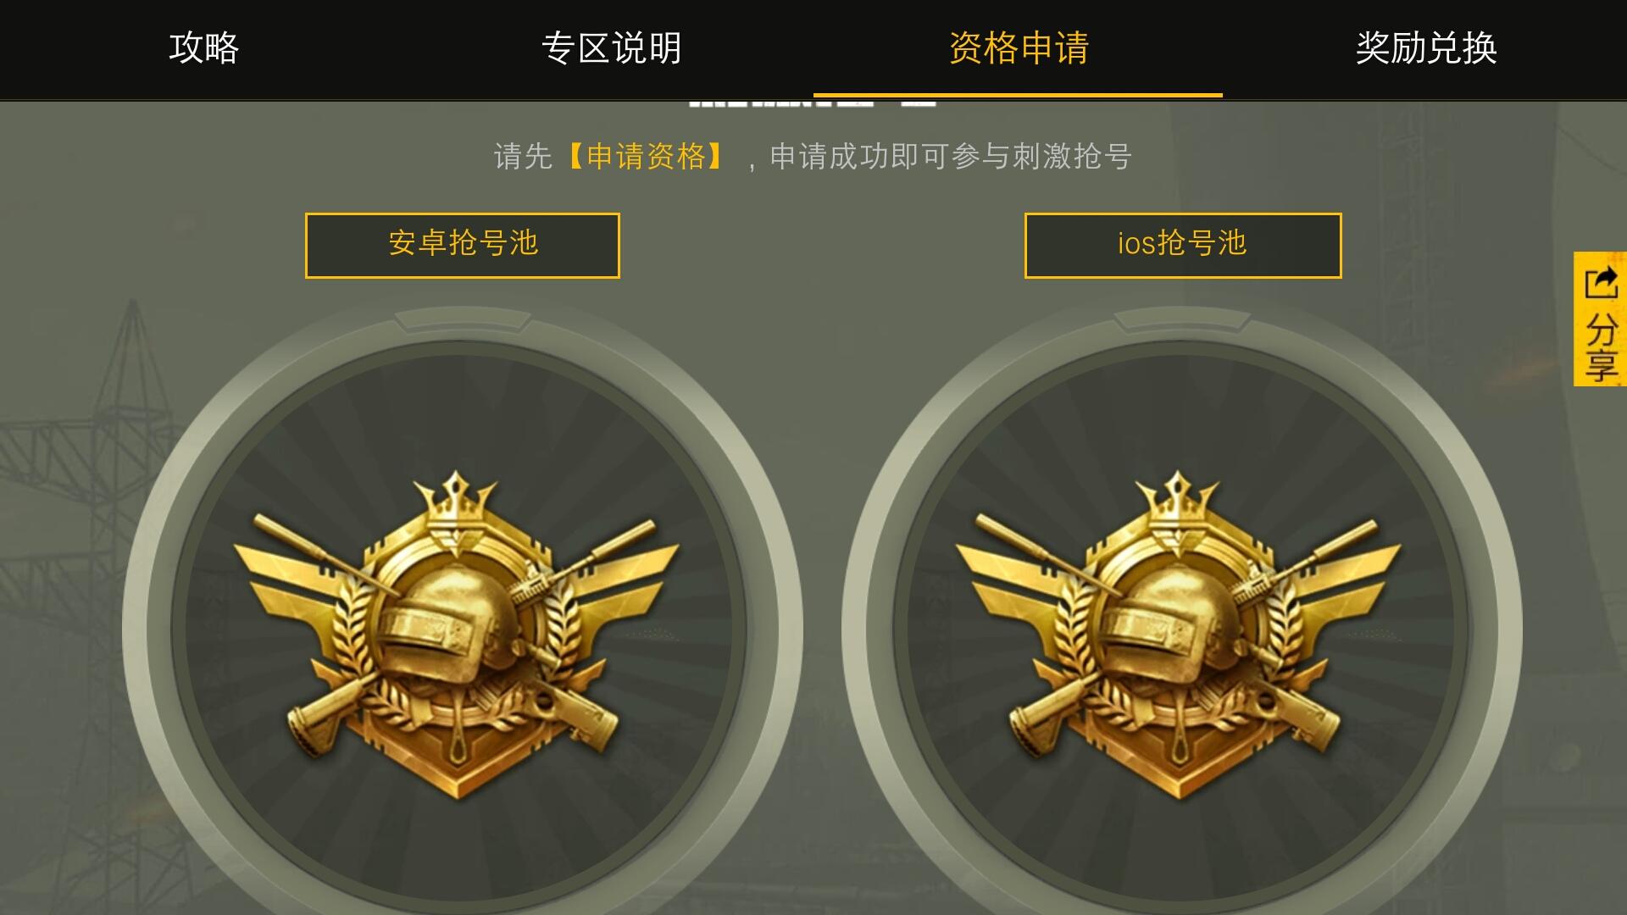Follow the highlighted 【申请资格】 link

646,157
